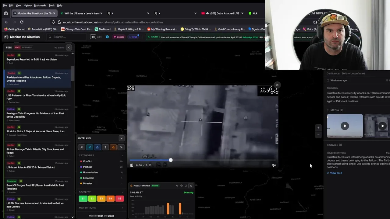Toggle the S1 severity filter
Image resolution: width=390 pixels, height=219 pixels.
[x=83, y=198]
